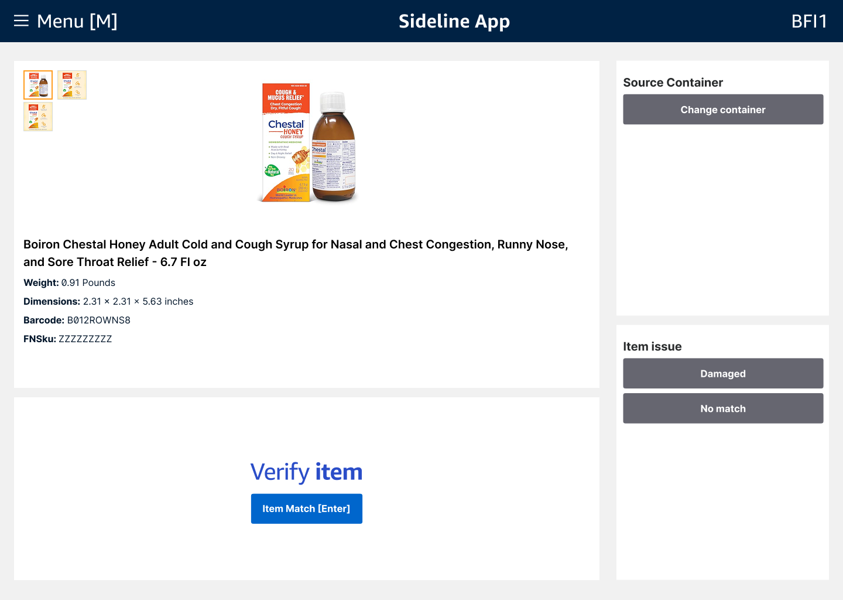Click the Verify item heading

307,472
